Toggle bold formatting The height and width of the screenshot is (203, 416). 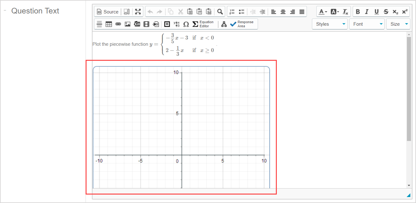[358, 12]
